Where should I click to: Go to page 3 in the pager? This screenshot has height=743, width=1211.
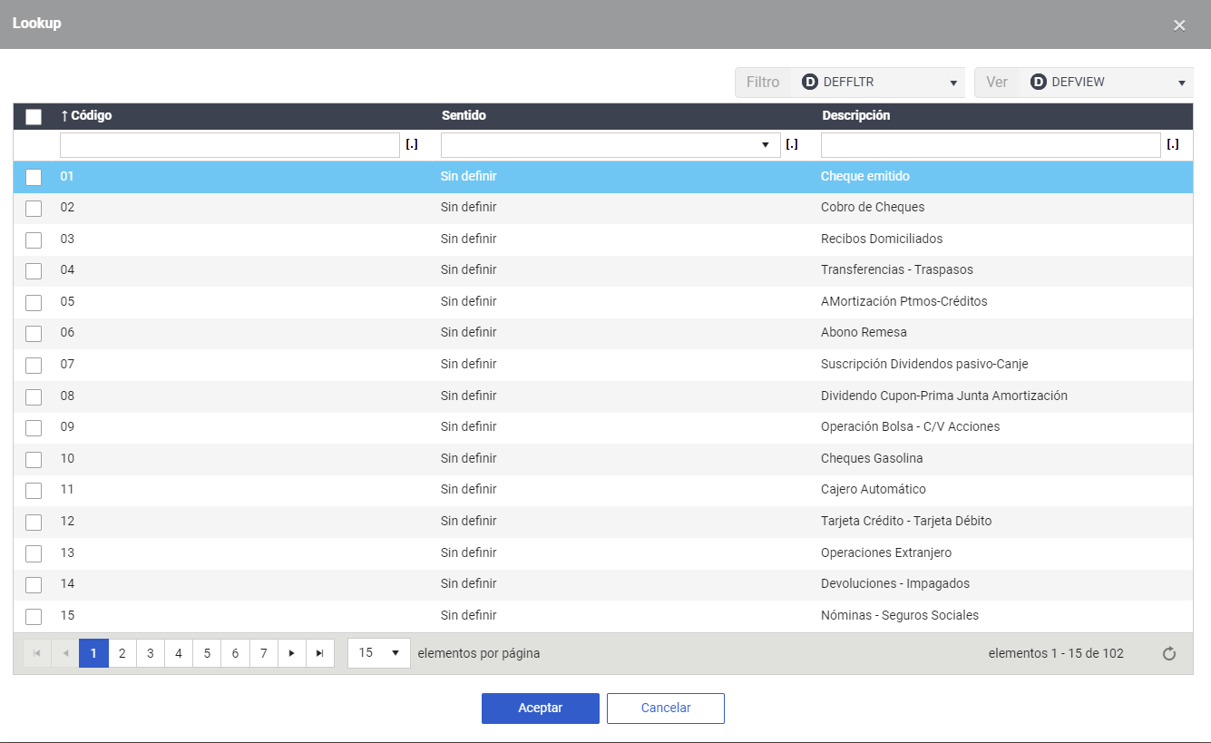point(150,653)
